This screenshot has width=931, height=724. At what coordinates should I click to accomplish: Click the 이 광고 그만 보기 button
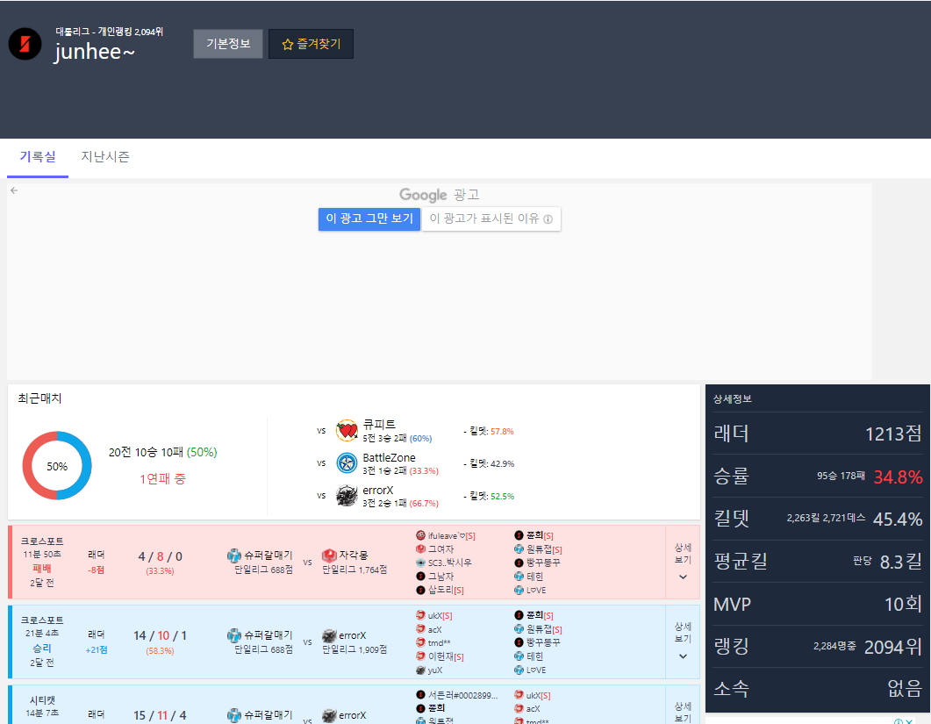[x=369, y=219]
